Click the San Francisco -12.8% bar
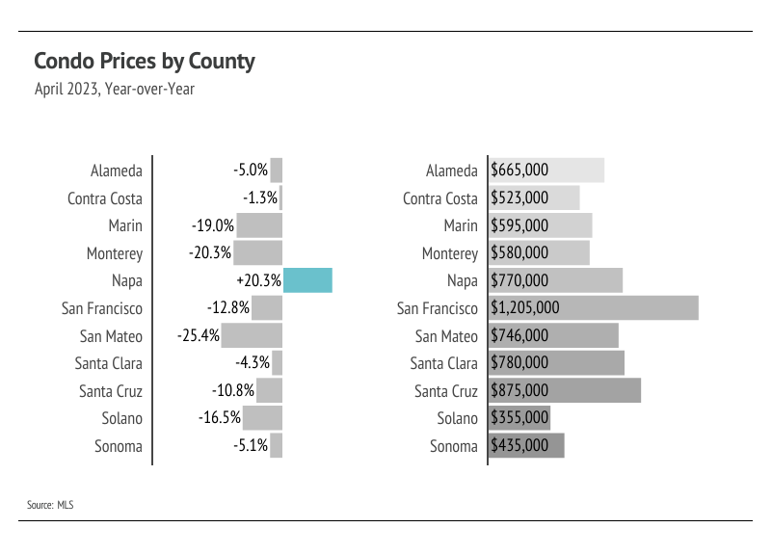The width and height of the screenshot is (772, 554). click(x=267, y=308)
